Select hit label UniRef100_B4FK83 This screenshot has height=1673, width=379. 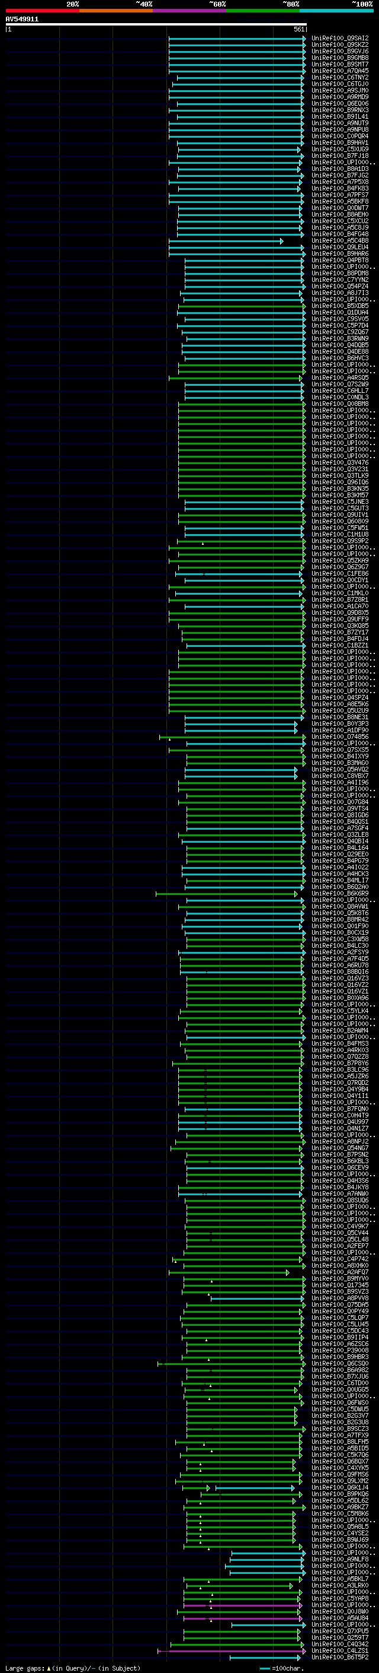click(x=340, y=188)
